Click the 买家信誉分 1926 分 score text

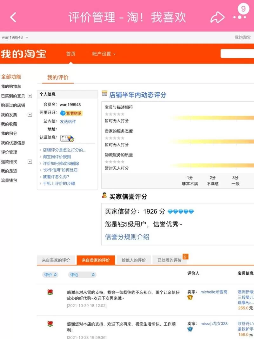pos(135,212)
